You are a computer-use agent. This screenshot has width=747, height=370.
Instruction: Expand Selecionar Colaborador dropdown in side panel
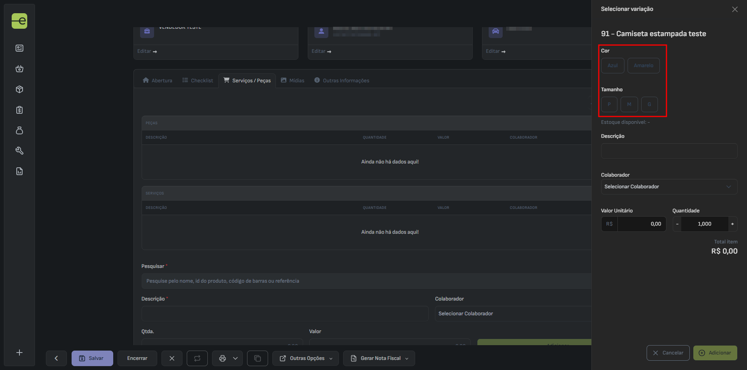668,187
